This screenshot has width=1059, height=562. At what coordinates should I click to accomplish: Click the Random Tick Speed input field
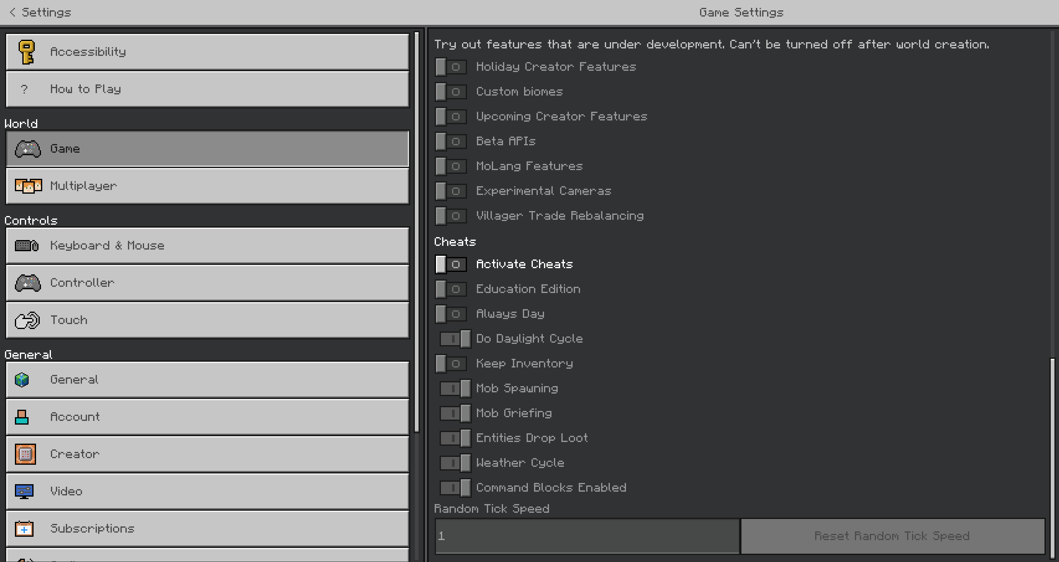587,536
